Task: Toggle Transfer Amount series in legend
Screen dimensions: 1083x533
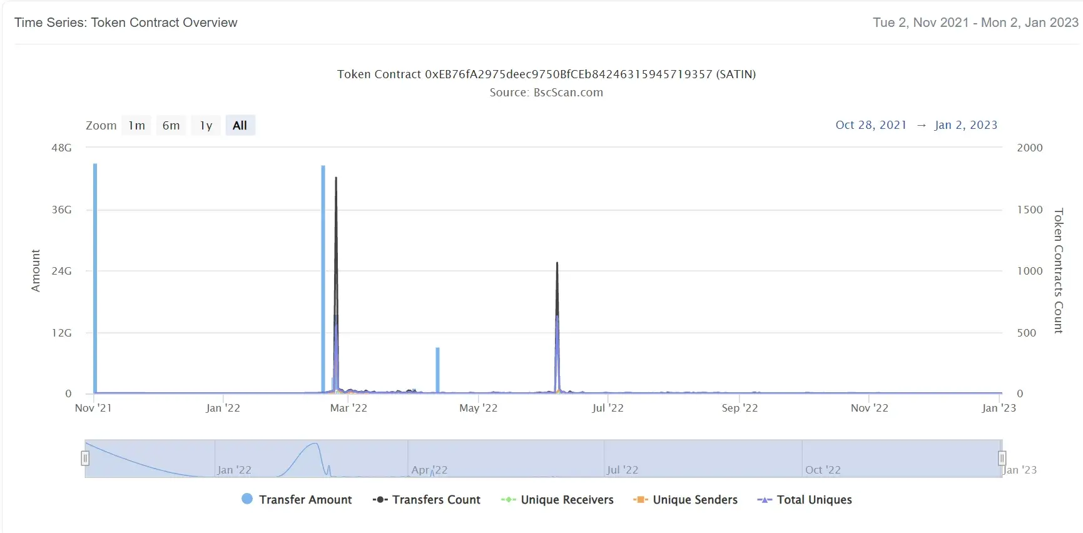Action: tap(297, 499)
